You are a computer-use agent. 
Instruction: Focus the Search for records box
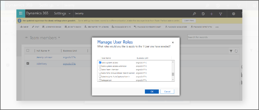[x=215, y=37]
